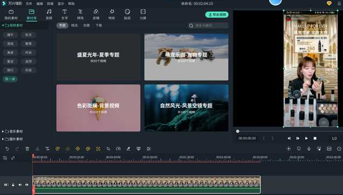
Task: Open the 我的素材 media panel
Action: click(11, 15)
